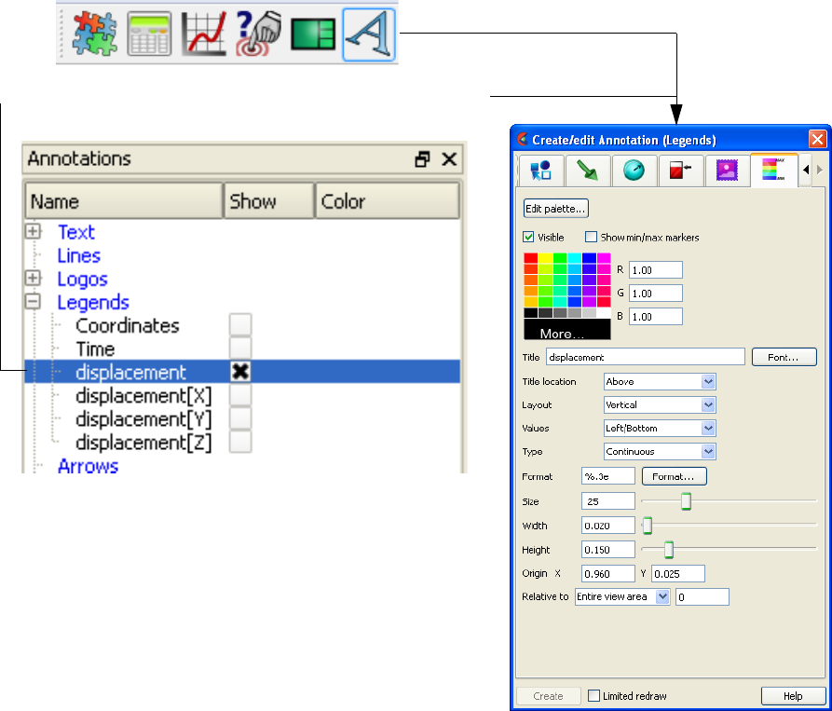Click the R color value field
Viewport: 832px width, 711px height.
point(656,270)
